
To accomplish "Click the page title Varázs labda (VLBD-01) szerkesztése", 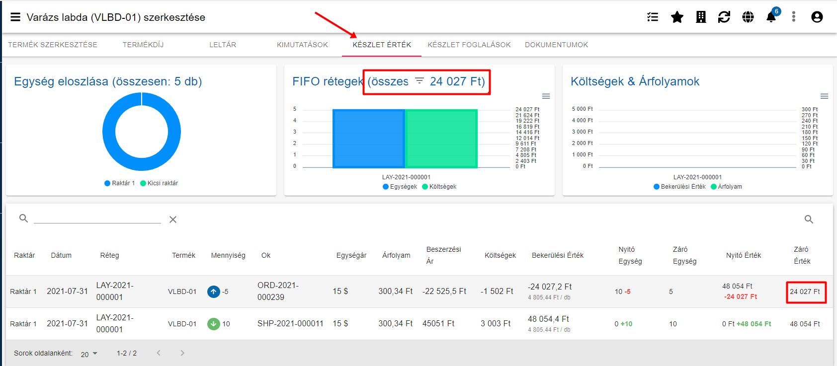I will click(116, 17).
